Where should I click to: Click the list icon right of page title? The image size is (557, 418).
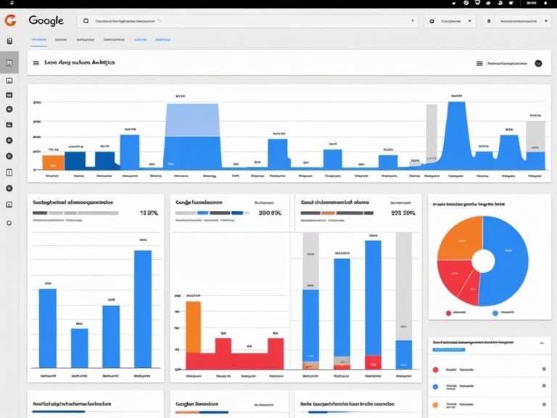tap(479, 63)
